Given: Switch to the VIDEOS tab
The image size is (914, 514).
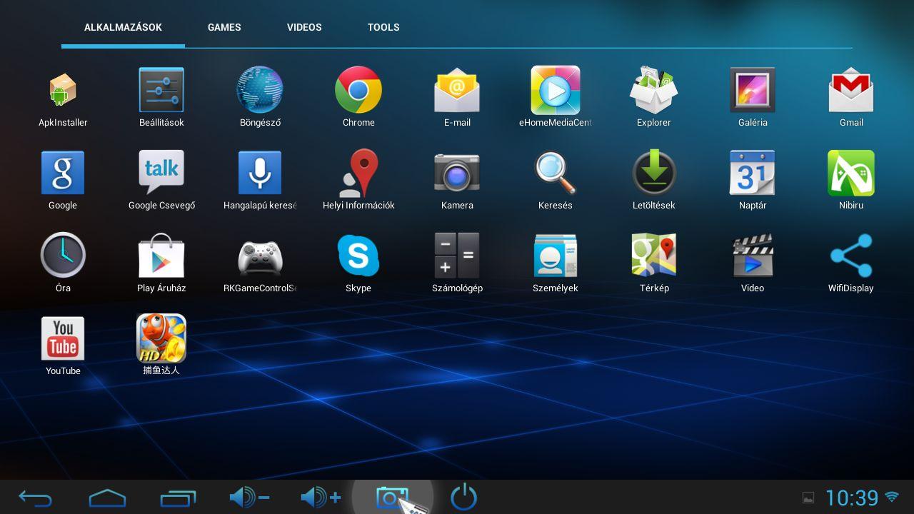Looking at the screenshot, I should pos(304,27).
